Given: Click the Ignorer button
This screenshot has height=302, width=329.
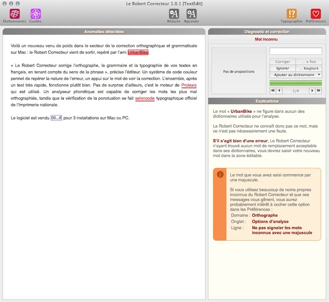Looking at the screenshot, I should click(283, 68).
